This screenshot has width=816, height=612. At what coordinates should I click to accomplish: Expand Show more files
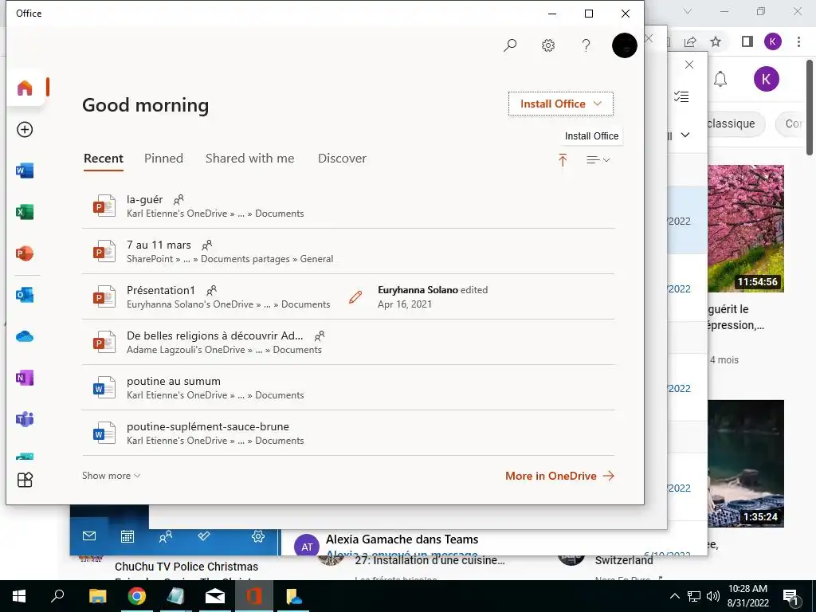(111, 476)
